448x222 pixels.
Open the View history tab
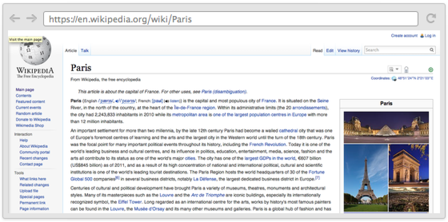click(x=348, y=51)
